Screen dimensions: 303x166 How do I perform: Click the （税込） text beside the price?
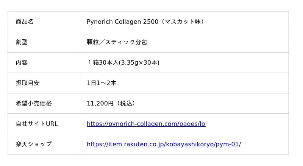[x=125, y=103]
